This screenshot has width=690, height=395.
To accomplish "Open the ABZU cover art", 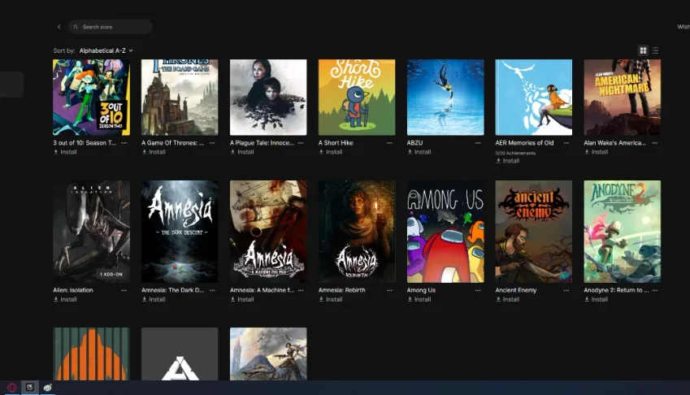I will (445, 98).
